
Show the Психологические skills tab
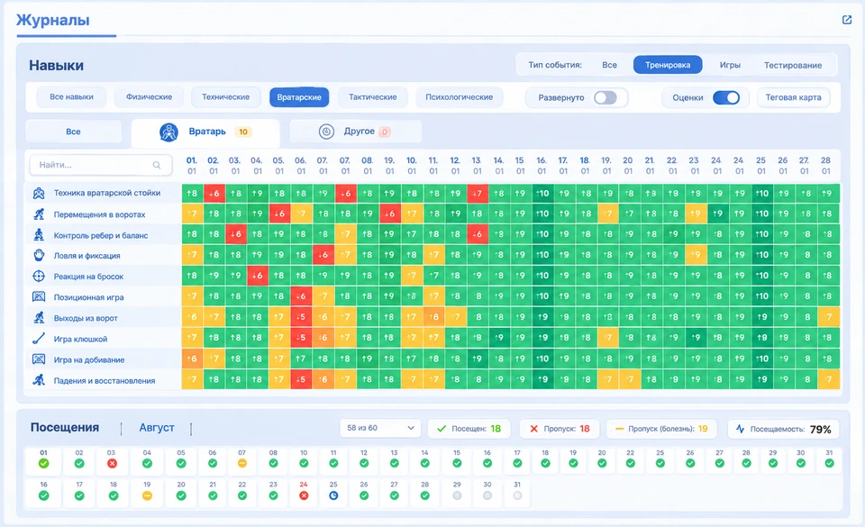[459, 97]
